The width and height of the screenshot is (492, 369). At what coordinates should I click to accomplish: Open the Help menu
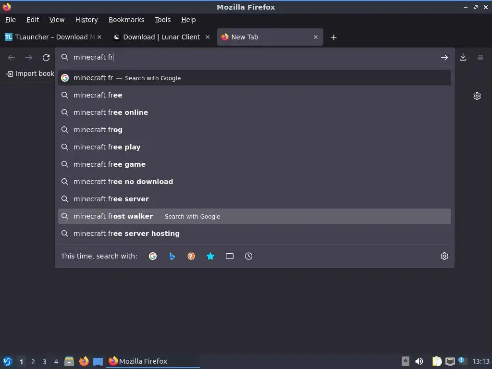click(188, 20)
